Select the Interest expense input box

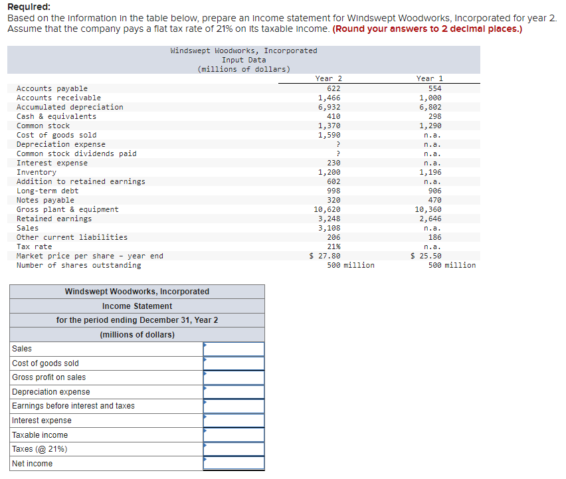pyautogui.click(x=234, y=421)
